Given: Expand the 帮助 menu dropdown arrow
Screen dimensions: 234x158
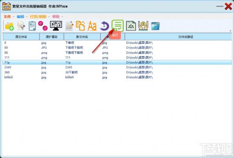Looking at the screenshot, I should pos(62,17).
